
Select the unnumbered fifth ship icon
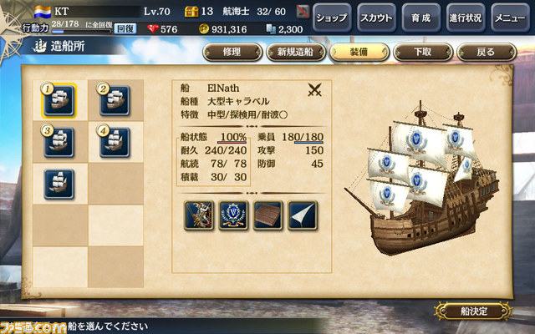pyautogui.click(x=59, y=184)
